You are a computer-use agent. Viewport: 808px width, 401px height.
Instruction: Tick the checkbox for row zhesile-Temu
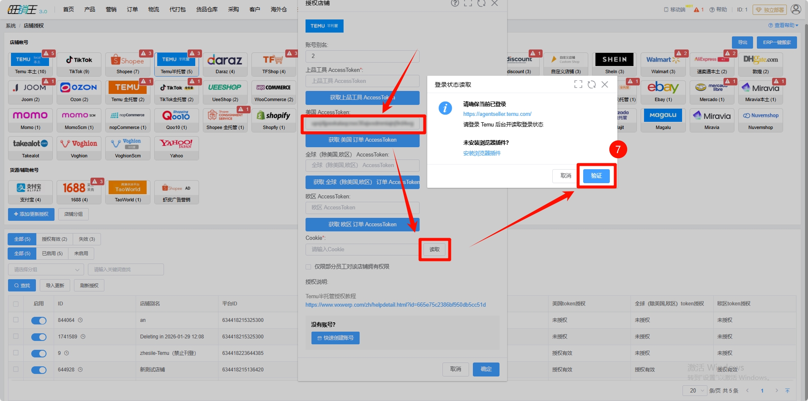(x=16, y=353)
